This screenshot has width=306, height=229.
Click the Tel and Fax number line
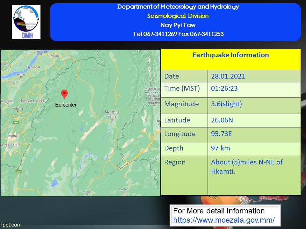[178, 34]
